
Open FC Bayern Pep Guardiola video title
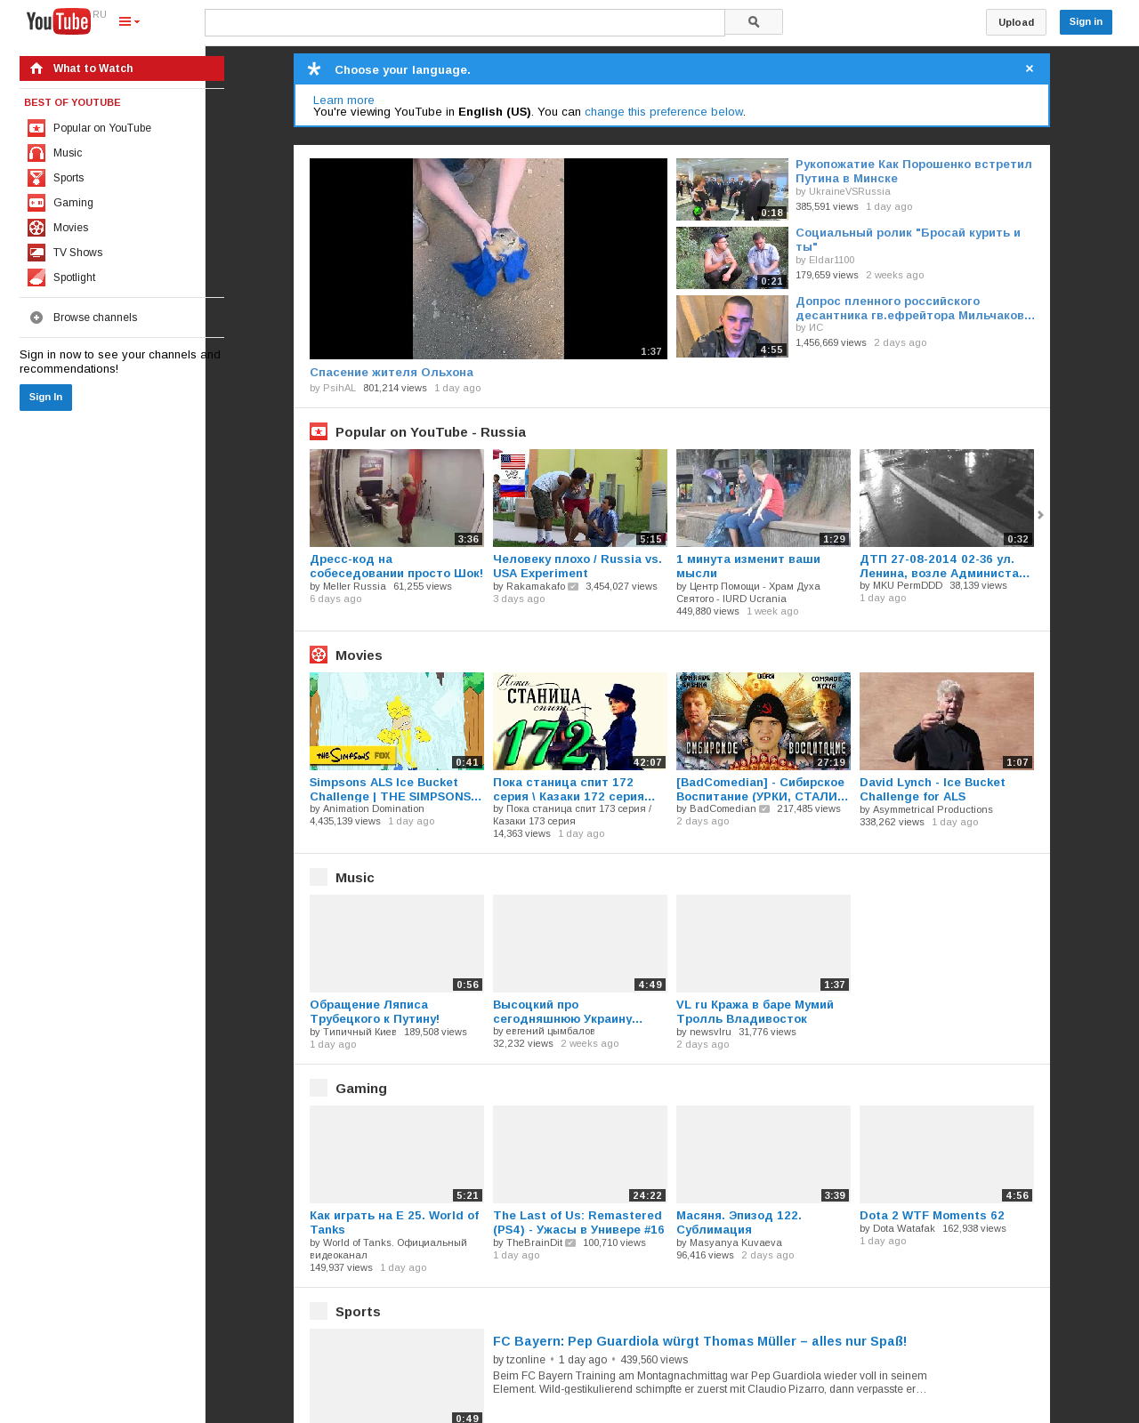(699, 1341)
